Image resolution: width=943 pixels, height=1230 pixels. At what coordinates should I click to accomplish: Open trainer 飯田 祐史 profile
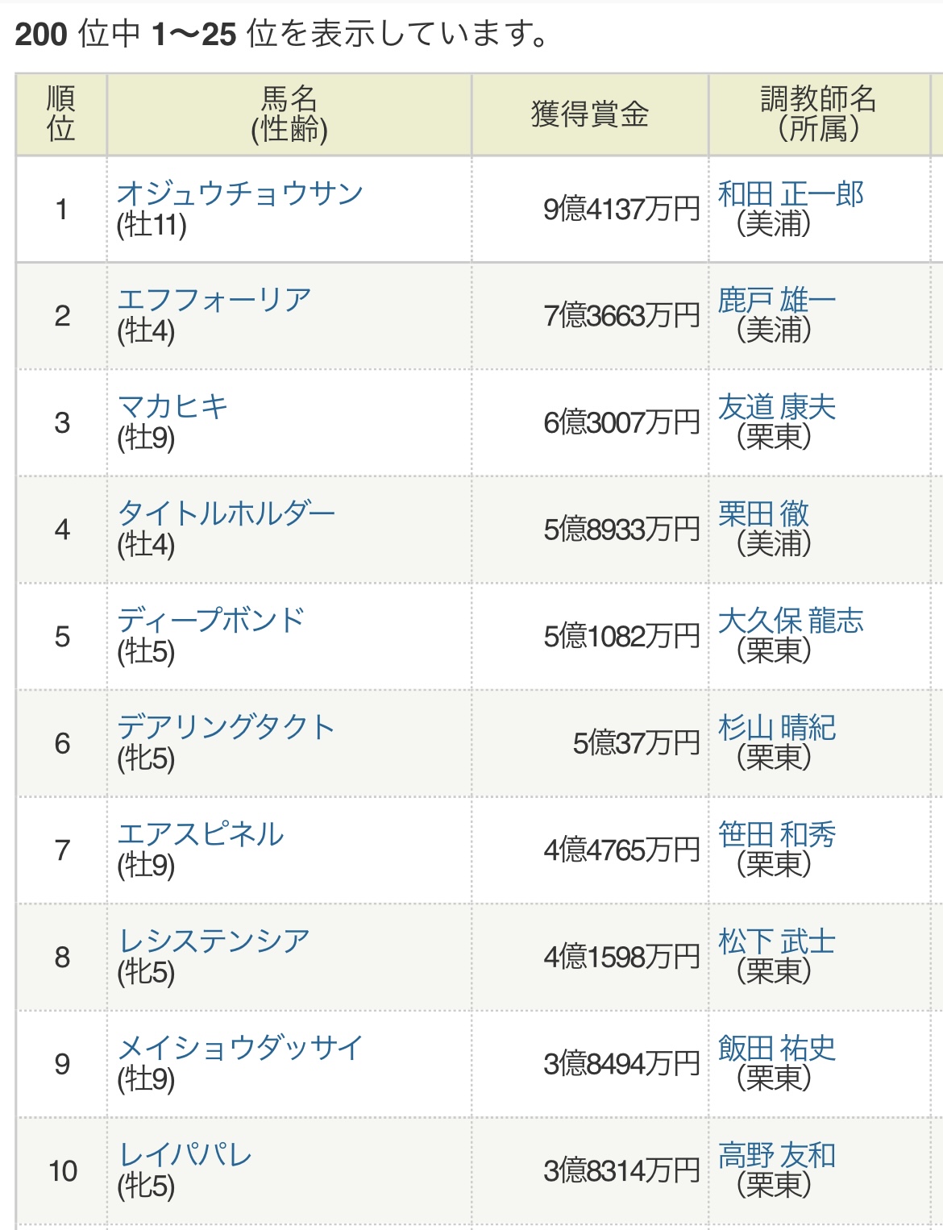pyautogui.click(x=776, y=1048)
